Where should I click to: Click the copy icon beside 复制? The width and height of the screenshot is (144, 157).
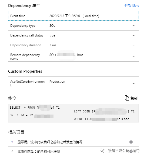click(x=127, y=98)
